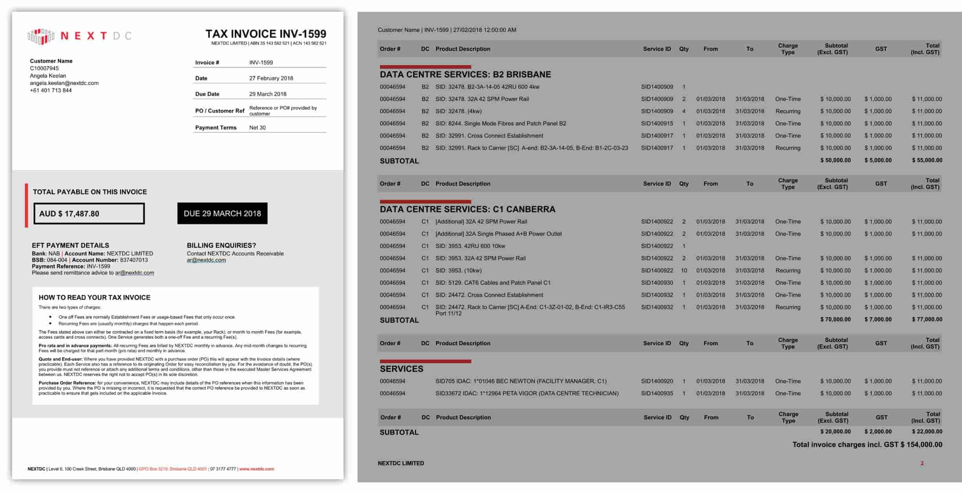Viewport: 962px width, 491px height.
Task: Select the phone number +61 401 713 844
Action: [51, 91]
